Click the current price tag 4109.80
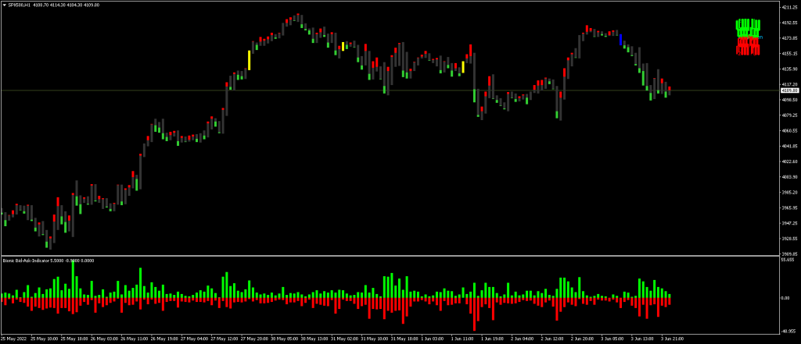The image size is (801, 344). tap(788, 90)
